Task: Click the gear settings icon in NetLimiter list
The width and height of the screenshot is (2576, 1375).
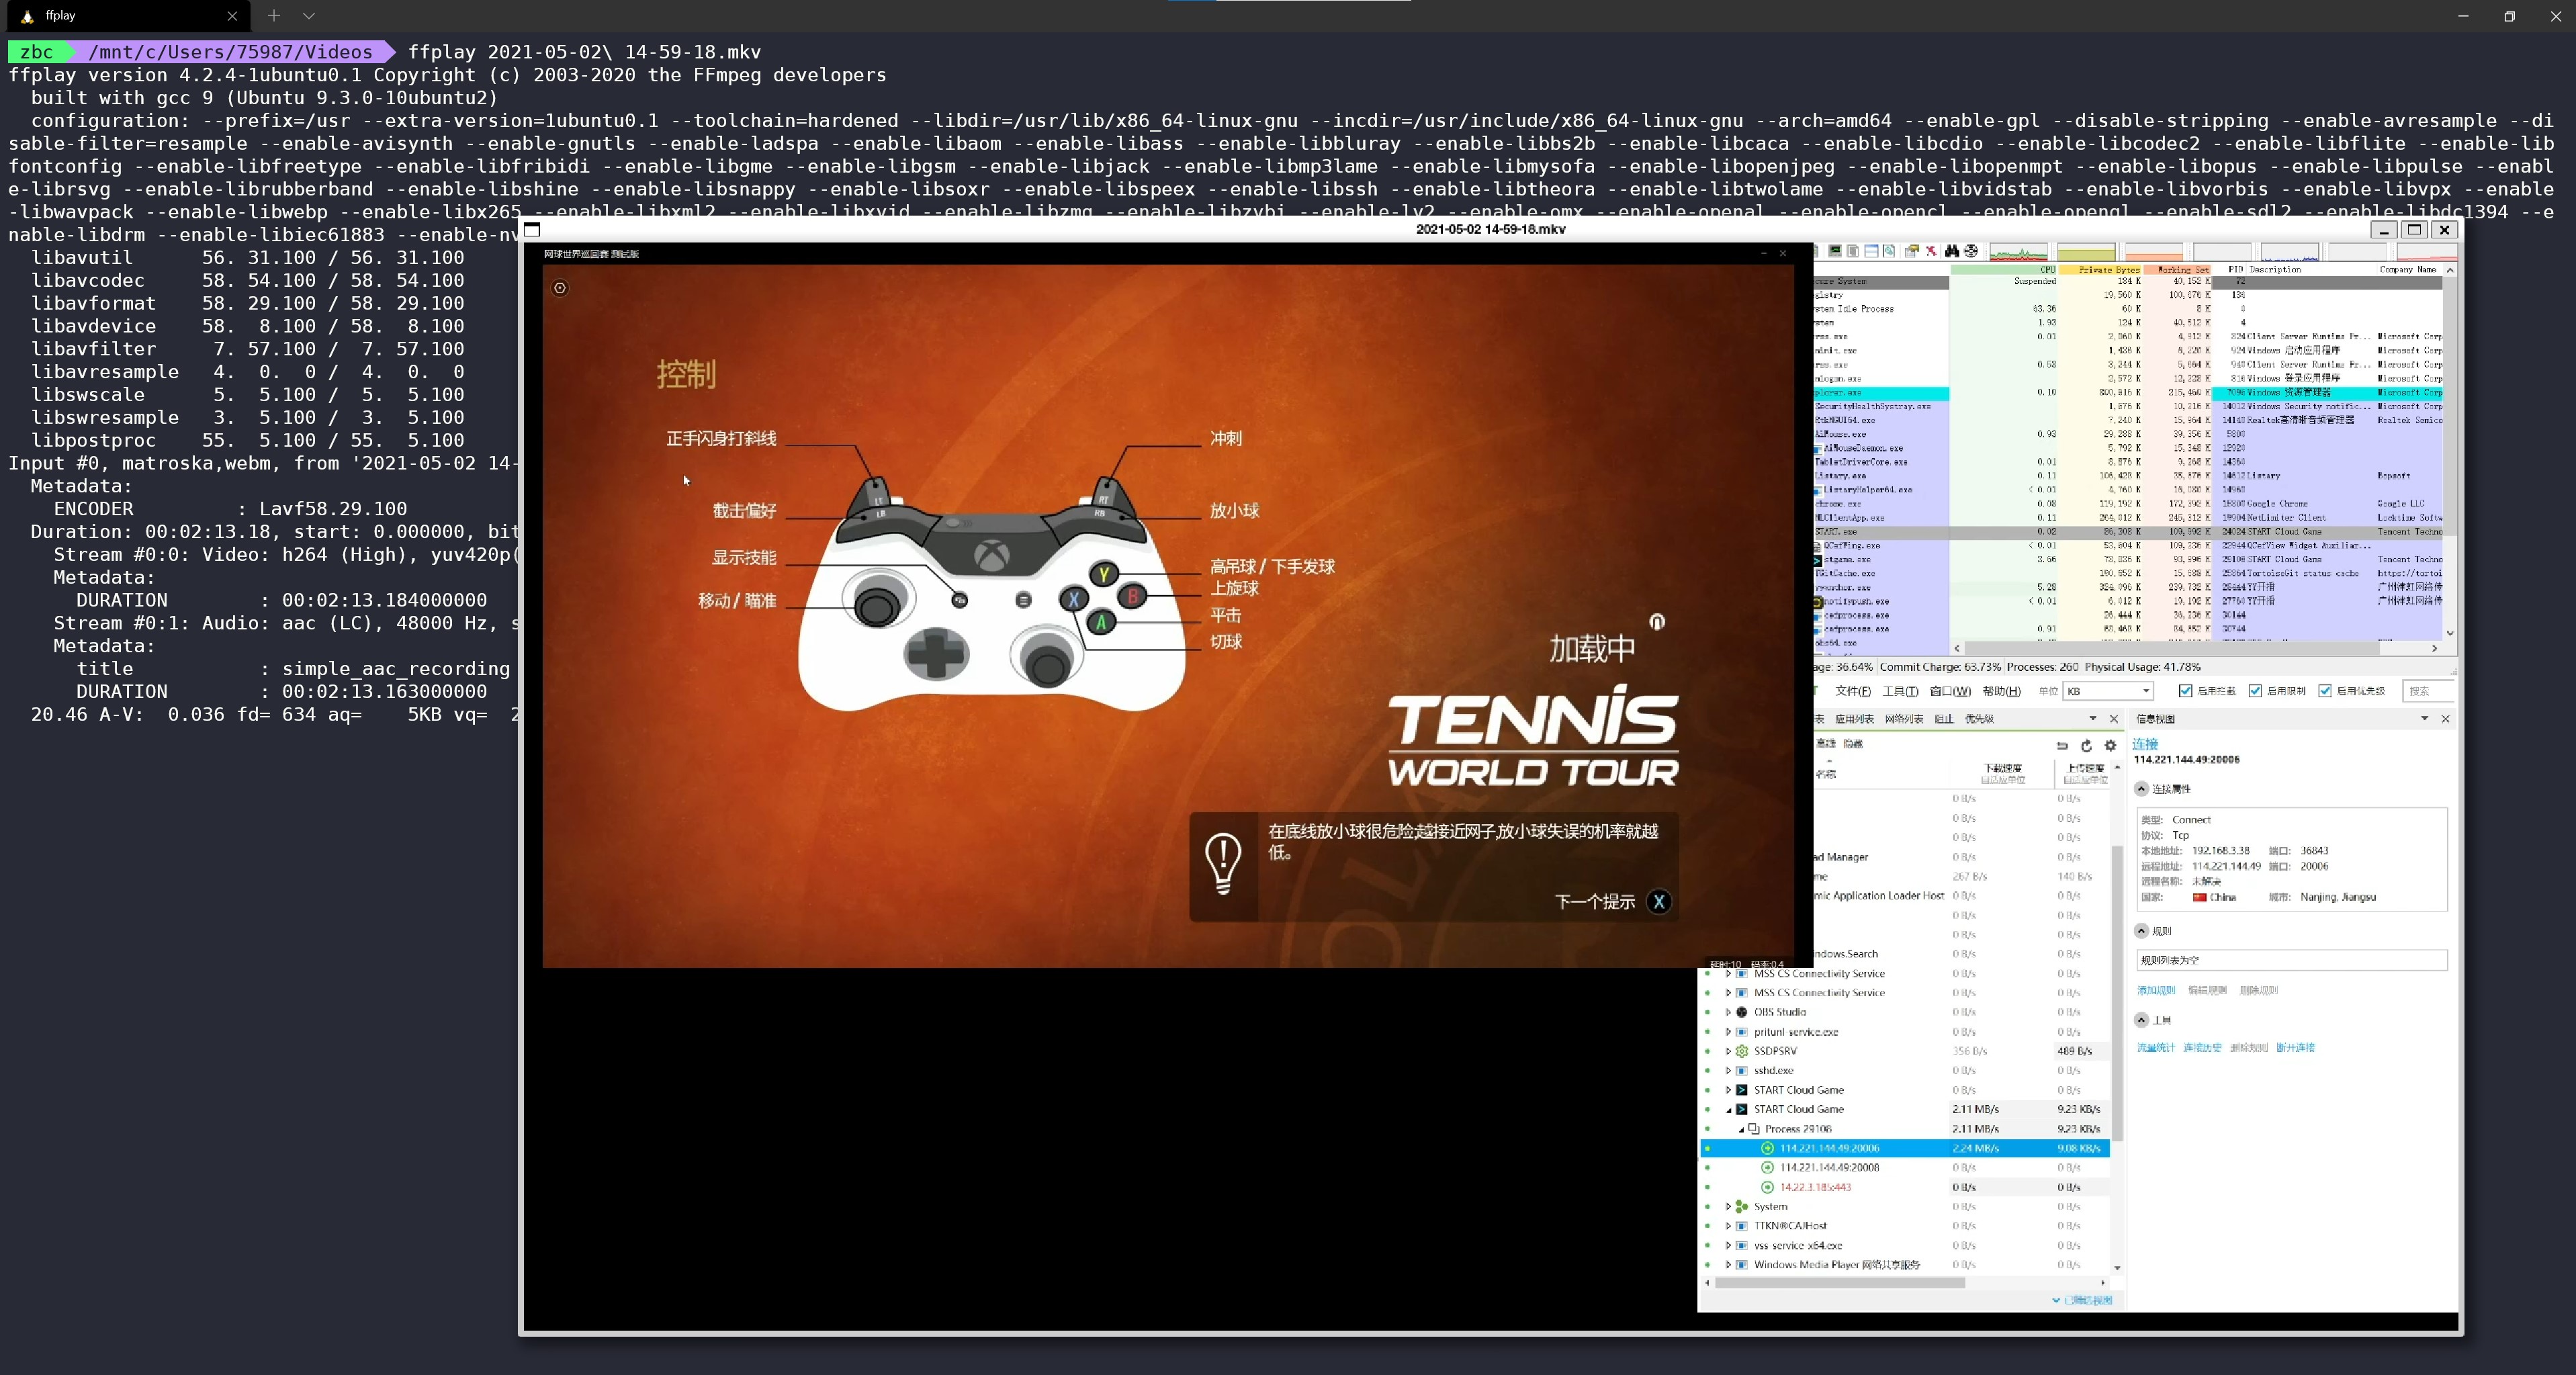Action: (x=2110, y=745)
